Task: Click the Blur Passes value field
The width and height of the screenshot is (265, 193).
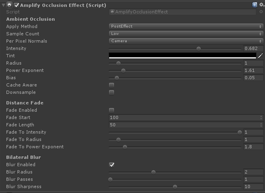Action: point(253,179)
